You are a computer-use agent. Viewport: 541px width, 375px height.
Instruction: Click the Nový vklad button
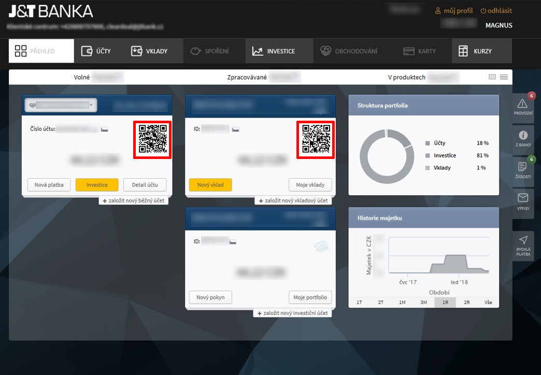tap(210, 185)
